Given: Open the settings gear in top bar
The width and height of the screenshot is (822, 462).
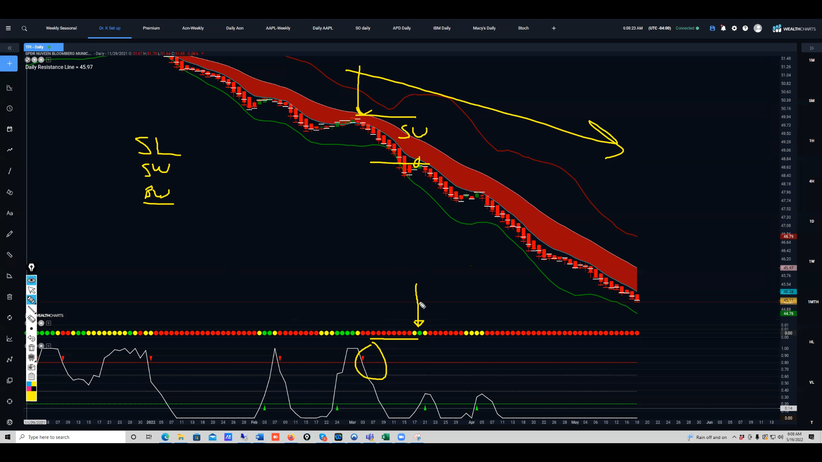Looking at the screenshot, I should point(734,28).
